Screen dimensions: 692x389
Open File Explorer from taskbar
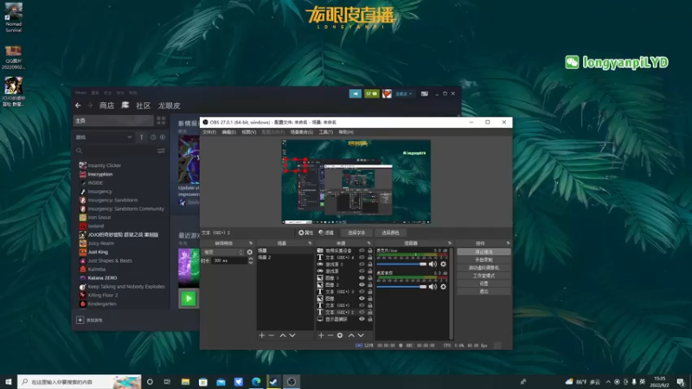pos(185,381)
